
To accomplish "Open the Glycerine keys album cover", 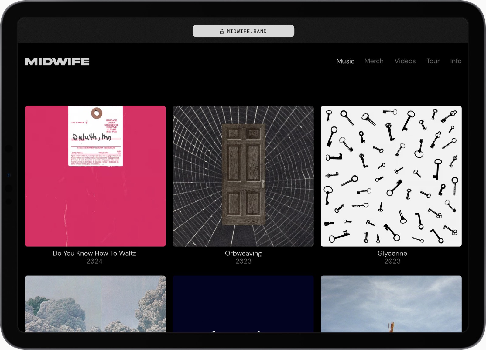I will click(391, 176).
